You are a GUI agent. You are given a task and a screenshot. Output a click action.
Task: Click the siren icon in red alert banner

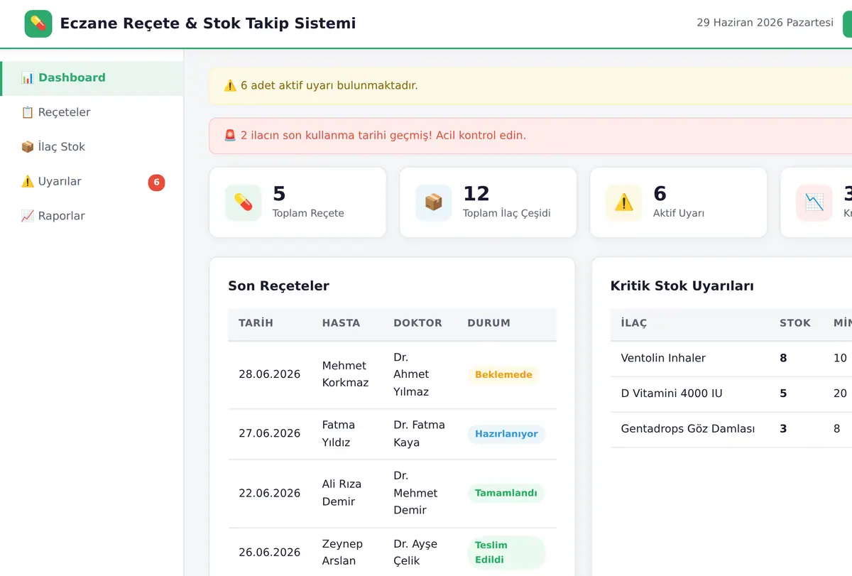pyautogui.click(x=230, y=136)
